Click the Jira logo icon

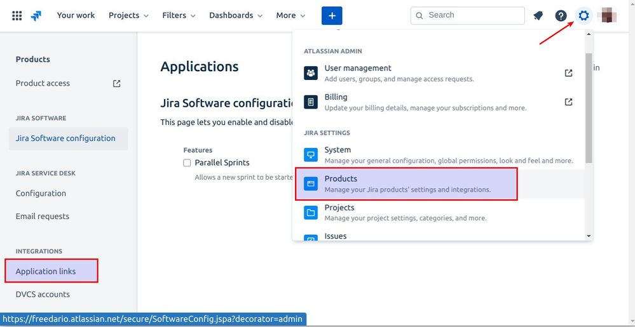click(x=36, y=16)
